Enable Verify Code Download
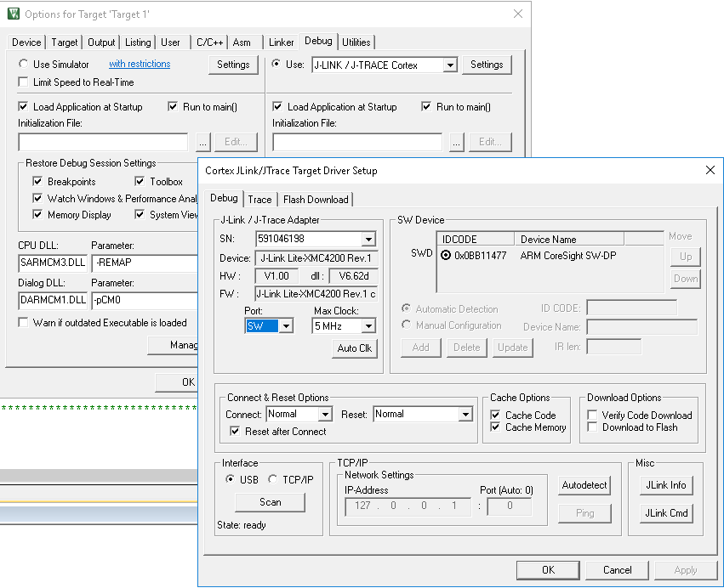This screenshot has width=724, height=588. click(592, 415)
